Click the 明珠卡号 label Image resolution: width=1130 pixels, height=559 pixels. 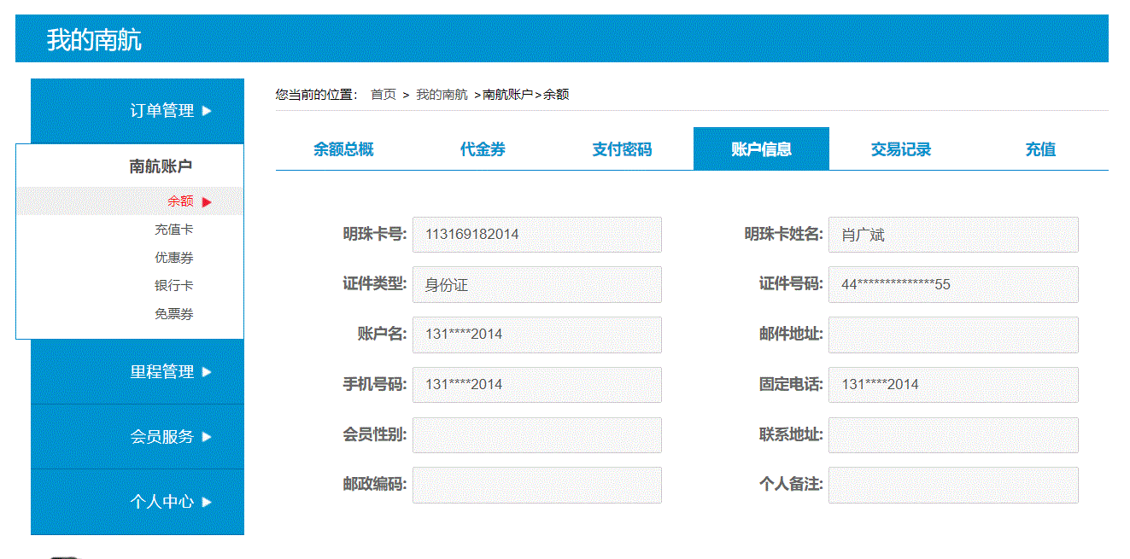pyautogui.click(x=375, y=234)
